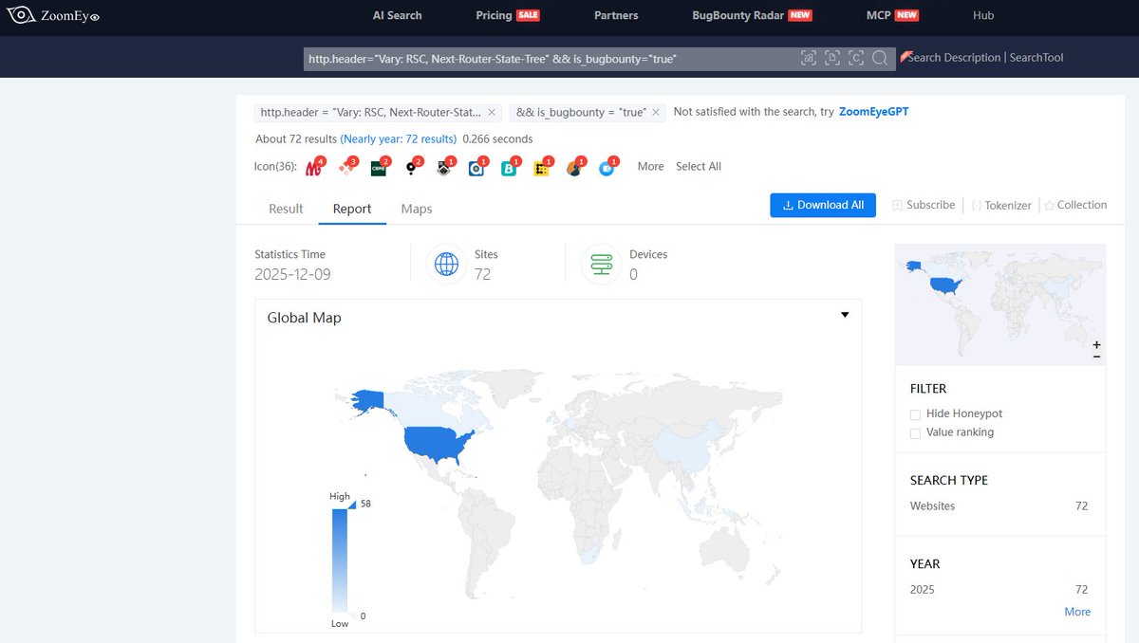Viewport: 1139px width, 643px height.
Task: Filter by black dot favicon with badge 2
Action: 411,168
